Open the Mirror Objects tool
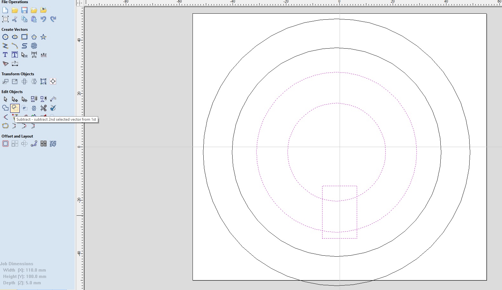Screen dimensions: 502x290 pos(34,81)
